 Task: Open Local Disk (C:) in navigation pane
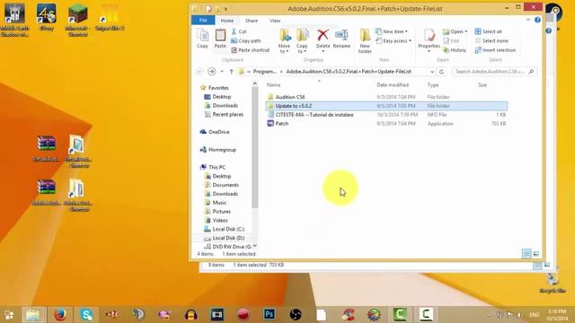click(228, 229)
